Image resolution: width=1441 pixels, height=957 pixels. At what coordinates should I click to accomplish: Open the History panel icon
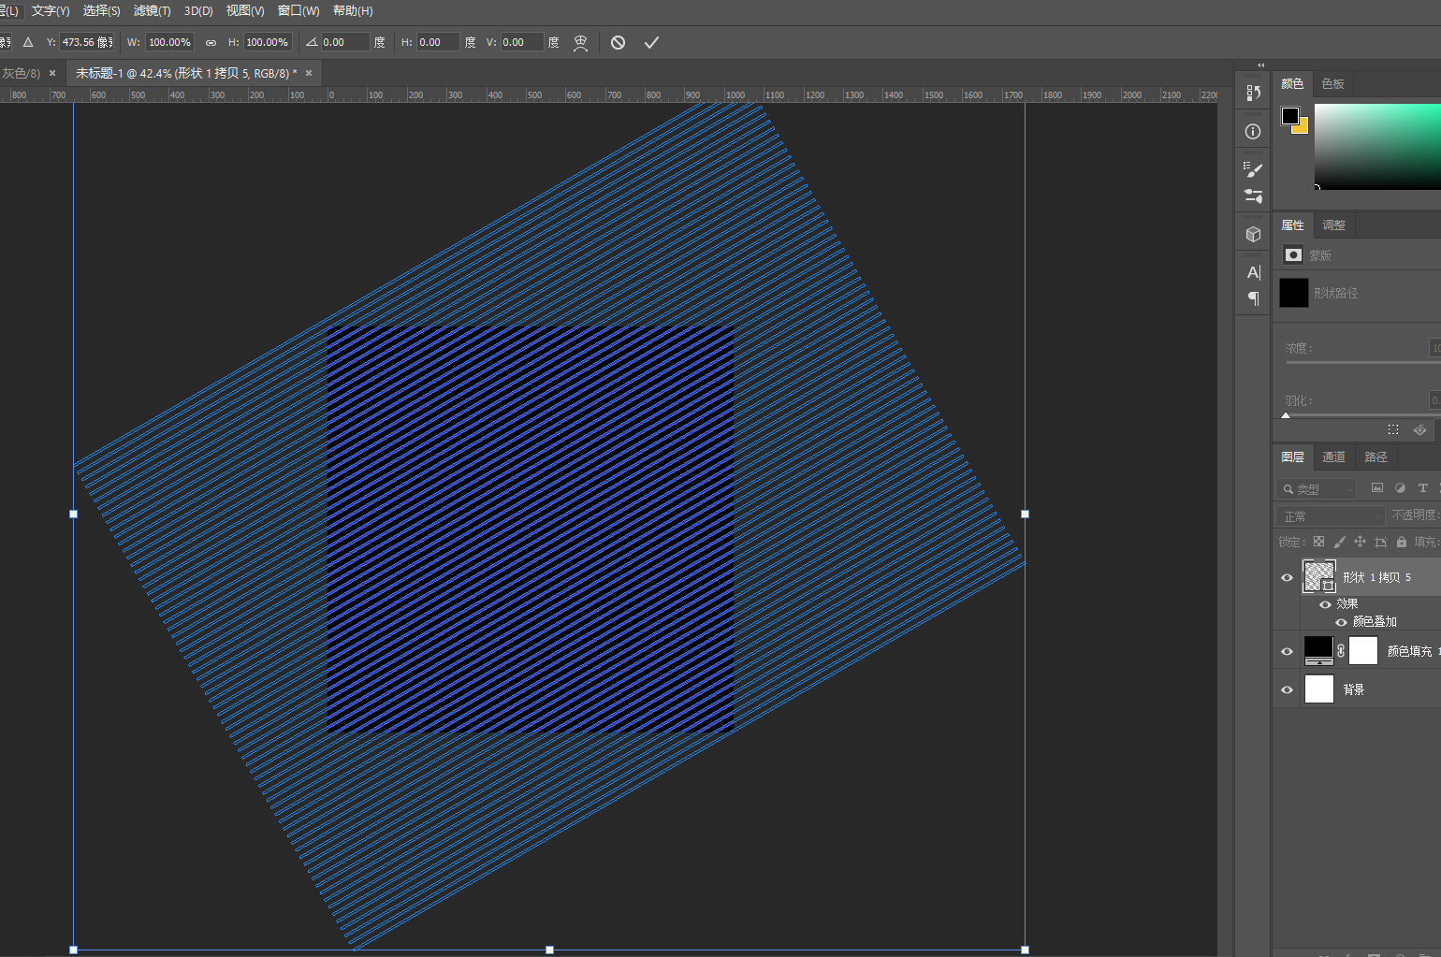tap(1253, 93)
